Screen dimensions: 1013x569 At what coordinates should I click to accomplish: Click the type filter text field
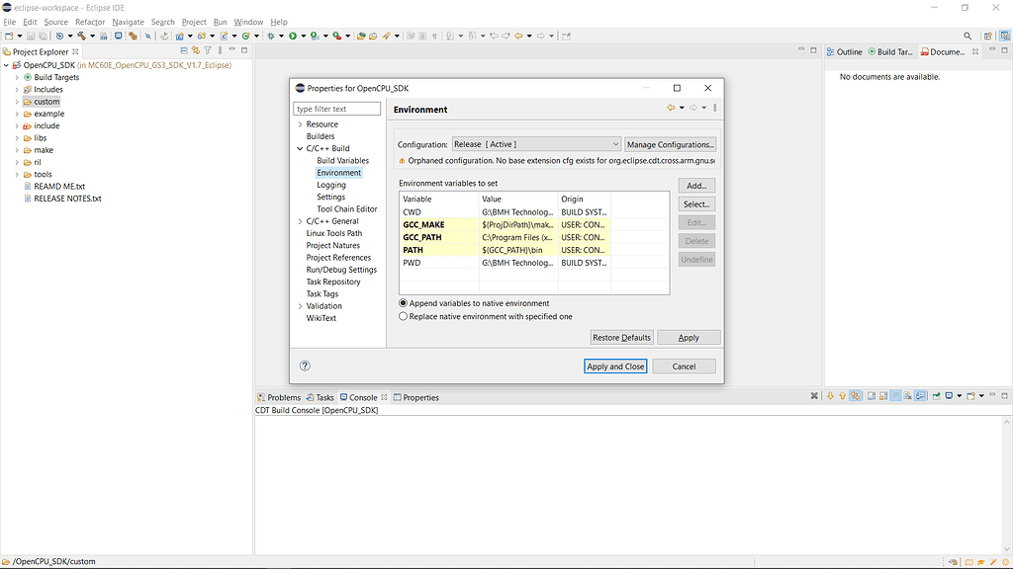tap(336, 108)
